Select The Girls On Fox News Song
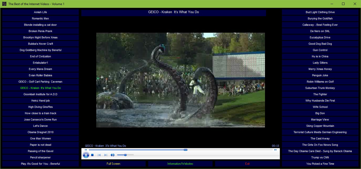Screen dimensions: 361x169 [320, 145]
